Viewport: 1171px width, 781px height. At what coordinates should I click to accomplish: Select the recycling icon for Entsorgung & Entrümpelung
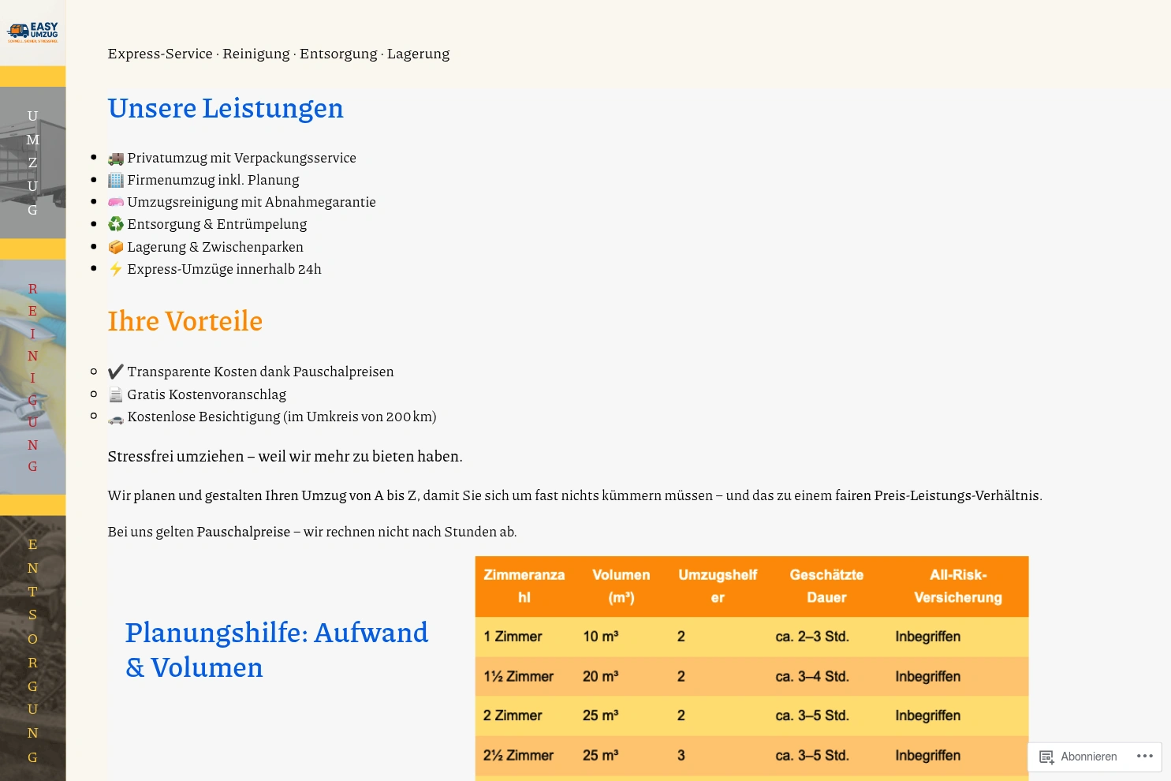click(x=116, y=224)
